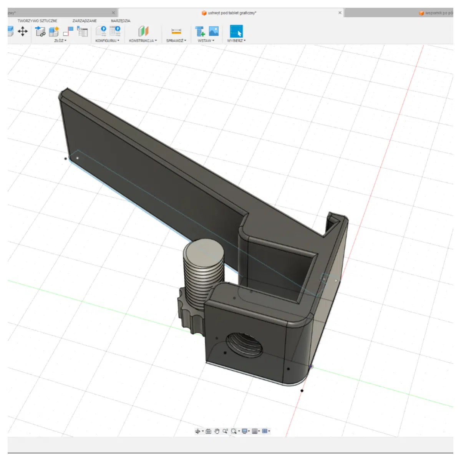Image resolution: width=461 pixels, height=461 pixels.
Task: Open the component table icon in ZŁÓŻ group
Action: coord(82,32)
